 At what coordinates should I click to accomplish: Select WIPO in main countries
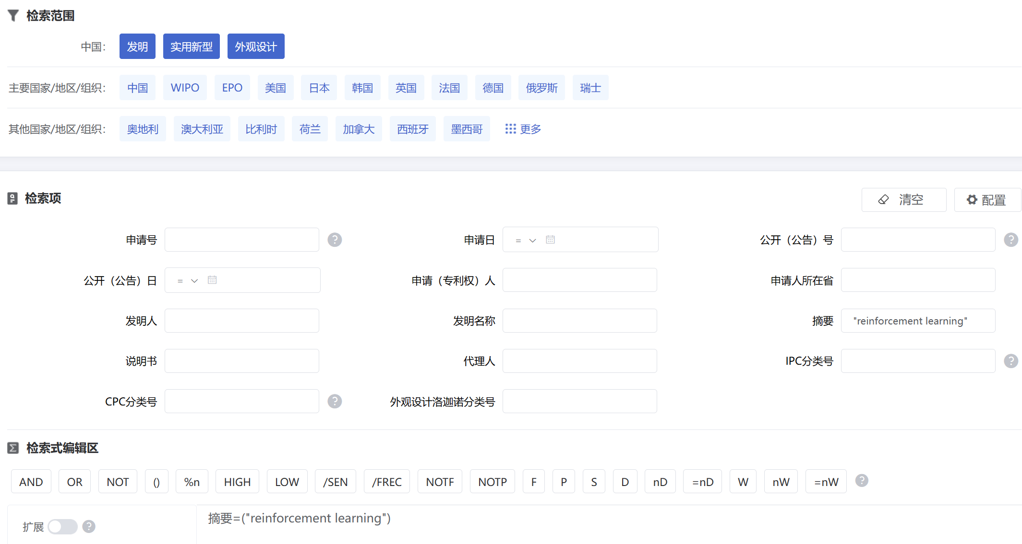click(185, 88)
